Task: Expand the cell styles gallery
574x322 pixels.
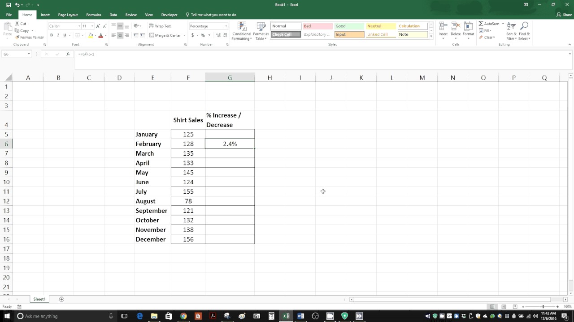Action: click(431, 36)
